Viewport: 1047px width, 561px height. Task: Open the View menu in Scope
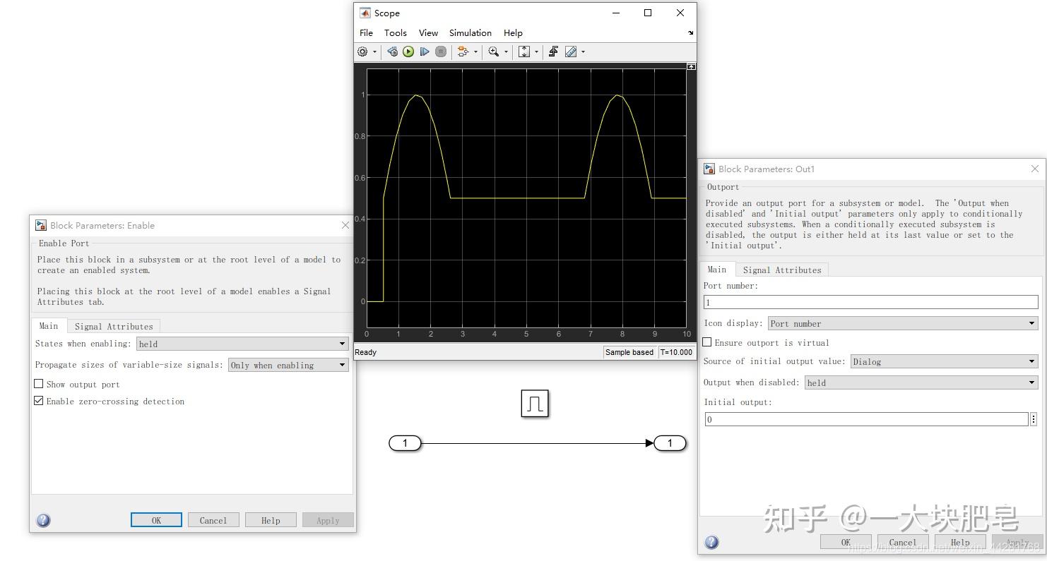(x=428, y=32)
